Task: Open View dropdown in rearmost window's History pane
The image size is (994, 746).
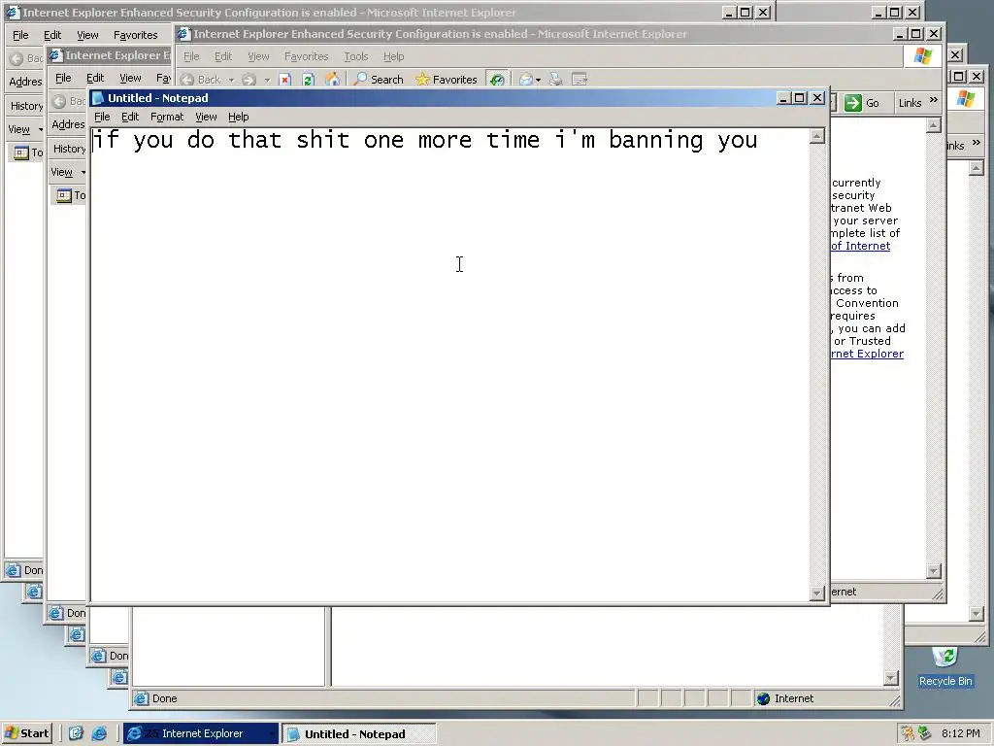Action: 25,129
